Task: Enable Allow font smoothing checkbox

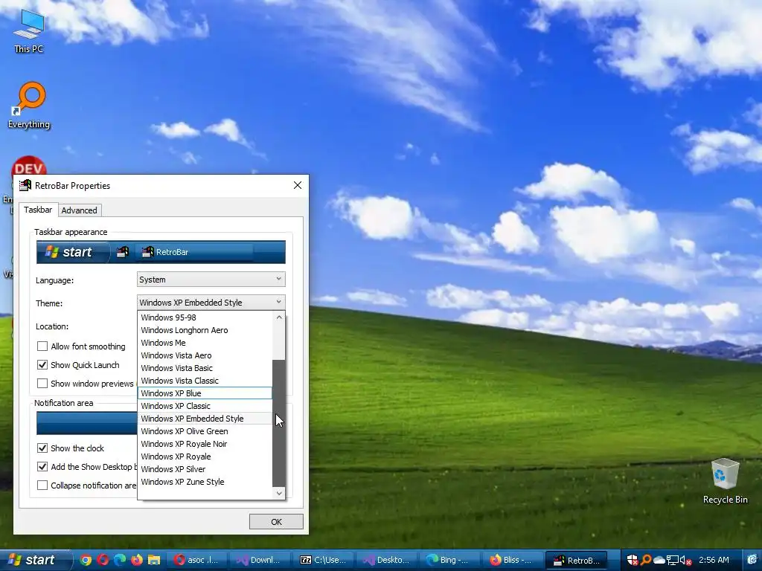Action: click(42, 346)
